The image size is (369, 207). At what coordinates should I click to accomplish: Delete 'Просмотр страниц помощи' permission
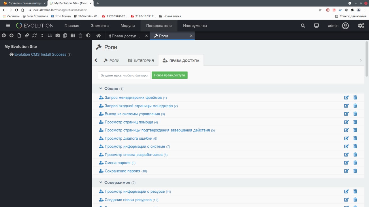click(x=355, y=122)
